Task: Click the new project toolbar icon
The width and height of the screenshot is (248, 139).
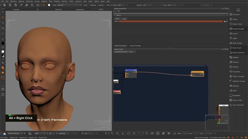Action: (4, 5)
